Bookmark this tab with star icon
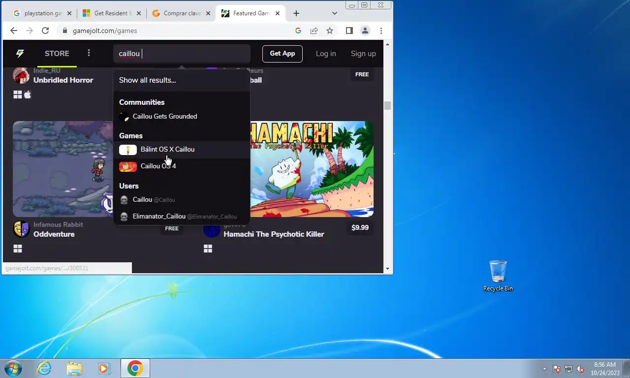 tap(330, 31)
